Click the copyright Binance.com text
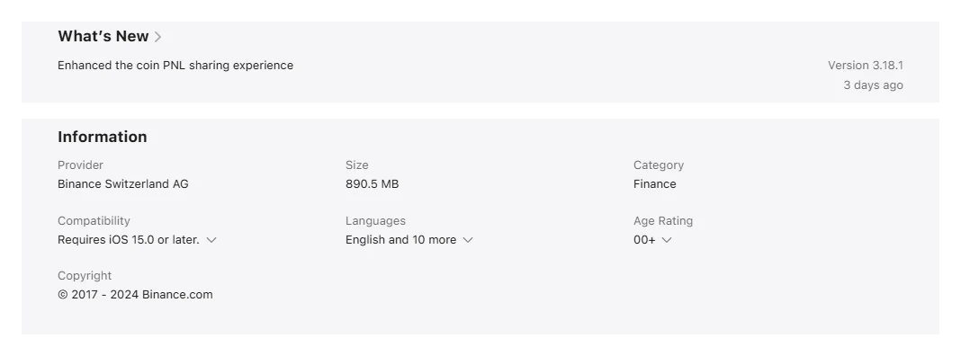The height and width of the screenshot is (356, 961). 136,294
